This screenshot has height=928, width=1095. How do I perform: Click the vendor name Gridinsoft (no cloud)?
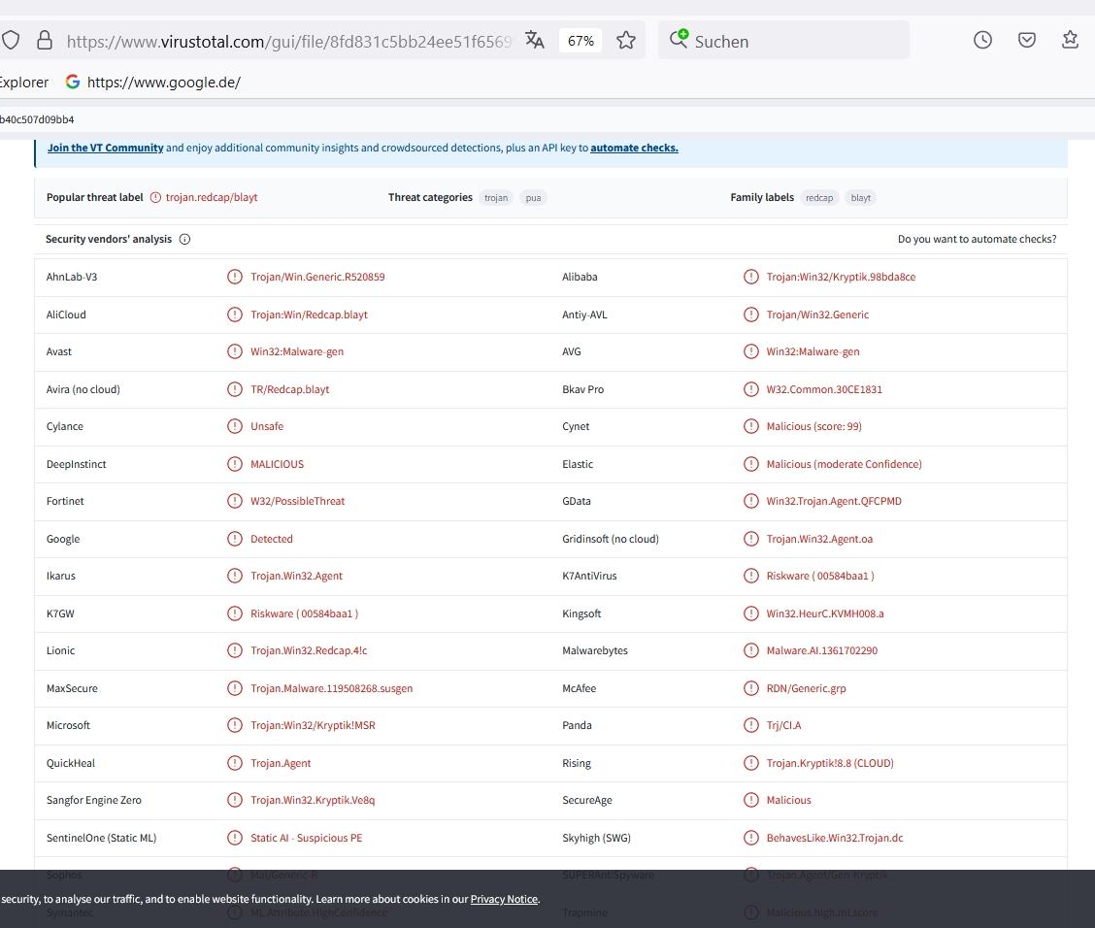[611, 539]
